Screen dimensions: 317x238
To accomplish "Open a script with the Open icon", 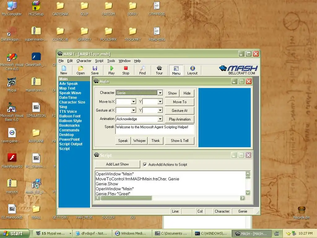I will click(80, 70).
